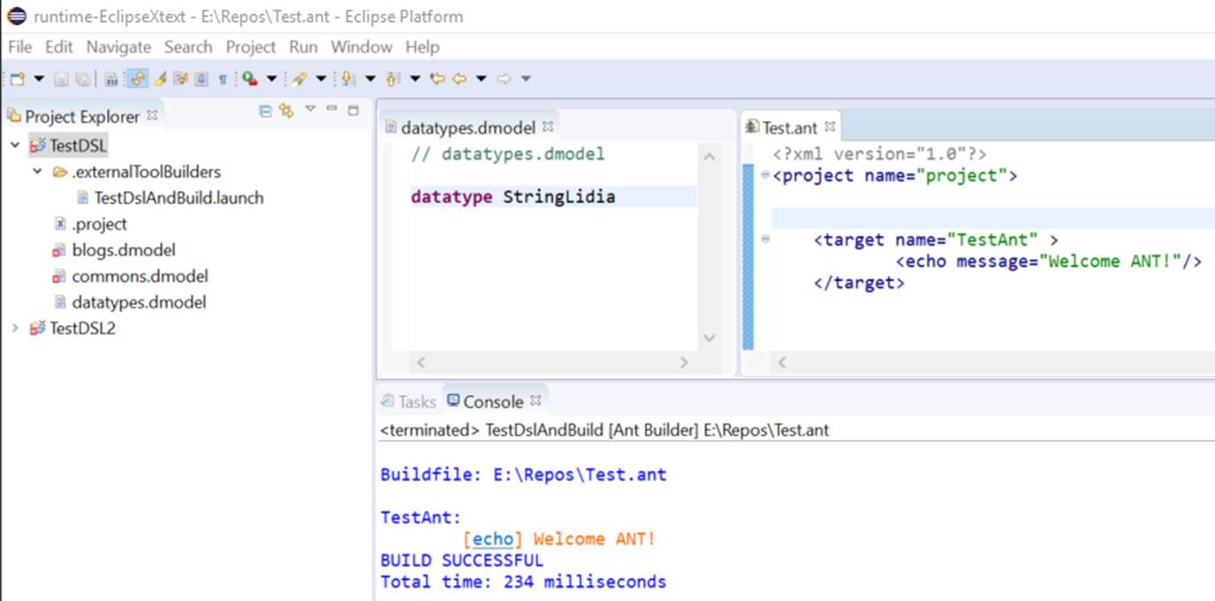Jump to Next Annotation icon
The image size is (1215, 601).
[347, 79]
